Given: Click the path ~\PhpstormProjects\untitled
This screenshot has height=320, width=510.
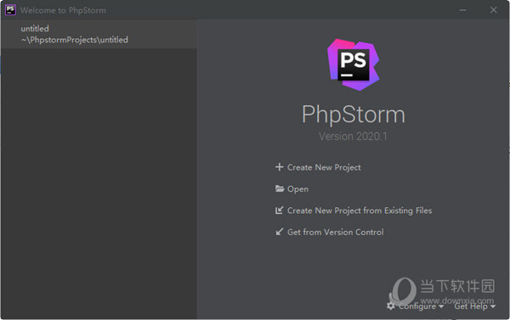Looking at the screenshot, I should pos(75,40).
